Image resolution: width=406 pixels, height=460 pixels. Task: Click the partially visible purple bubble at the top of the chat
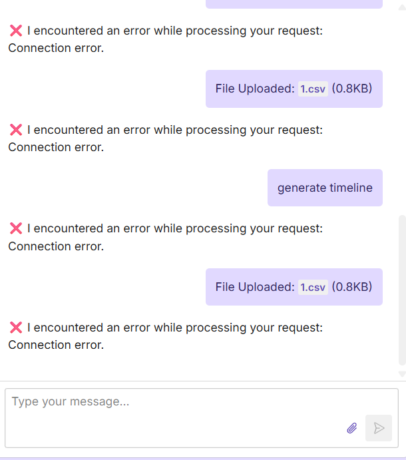(x=294, y=3)
